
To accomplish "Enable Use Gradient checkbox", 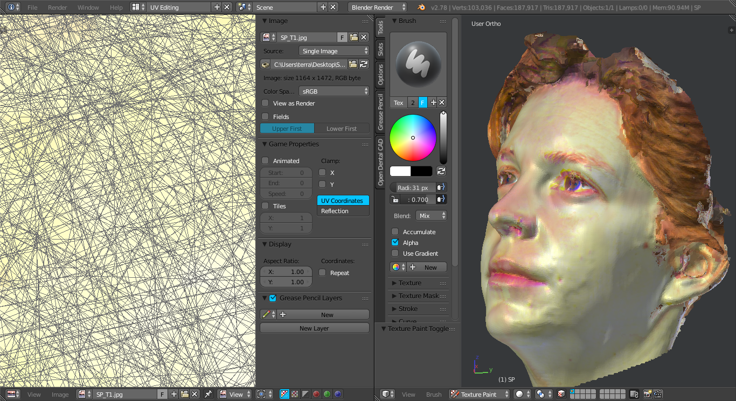I will point(395,253).
